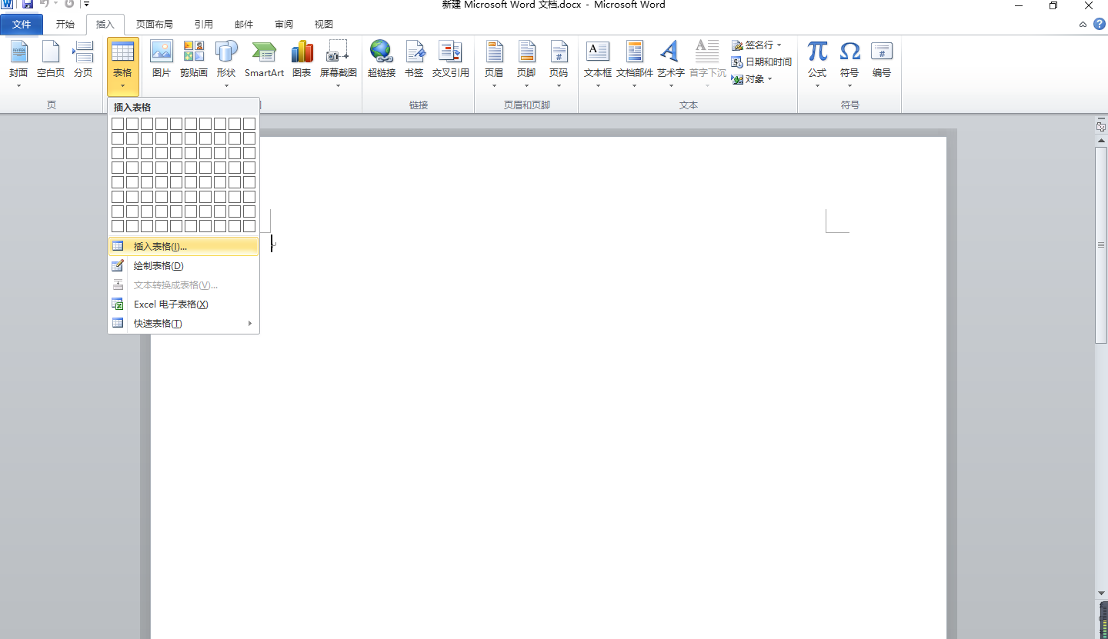Open the undo history dropdown arrow
This screenshot has width=1108, height=639.
point(55,4)
